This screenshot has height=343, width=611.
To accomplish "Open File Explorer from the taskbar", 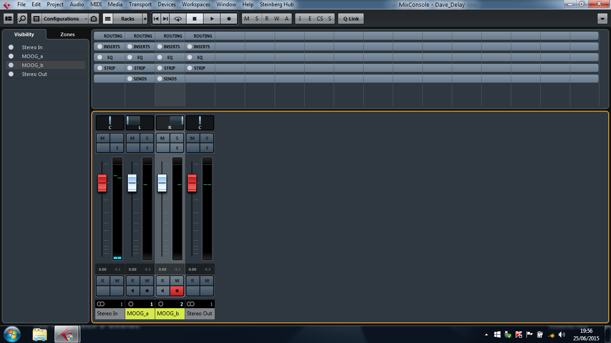I will tap(40, 335).
